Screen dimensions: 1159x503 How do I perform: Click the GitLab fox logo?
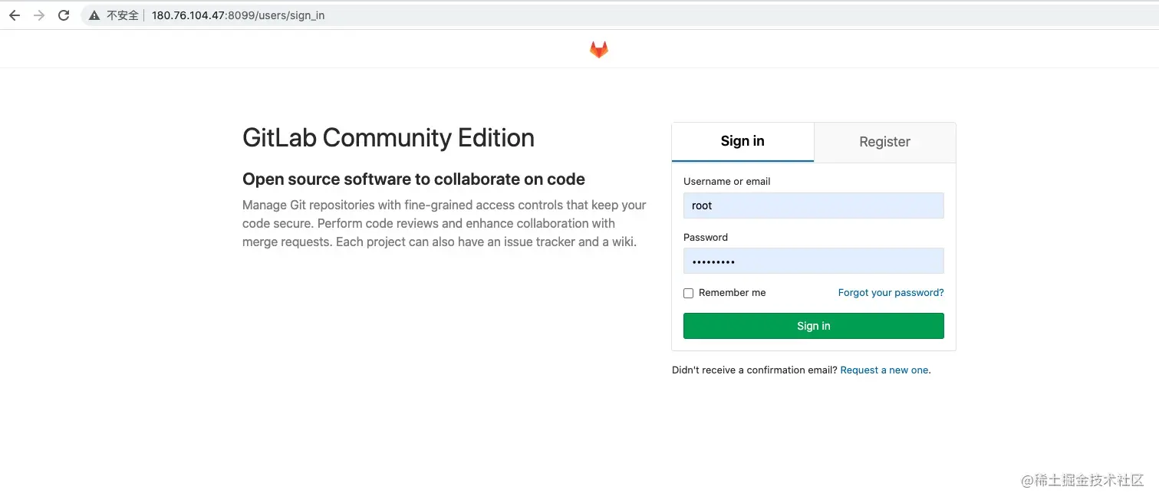(x=598, y=50)
